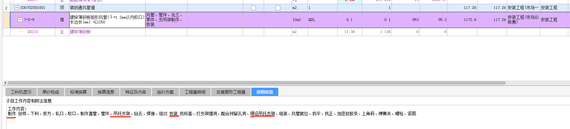Select the QDL quantity expression cell
This screenshot has height=129, width=570.
(x=322, y=20)
